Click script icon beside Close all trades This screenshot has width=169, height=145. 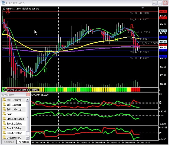coord(4,118)
